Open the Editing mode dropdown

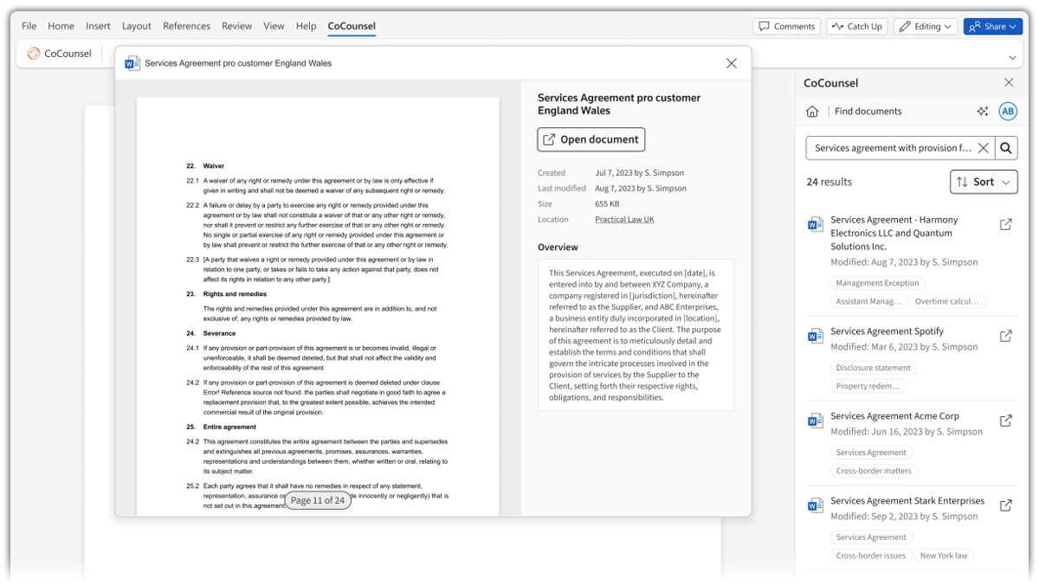pyautogui.click(x=926, y=27)
